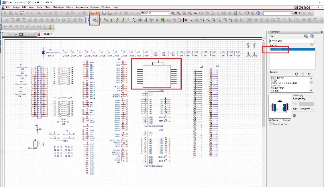324x187 pixels.
Task: Open the Place menu
Action: (47, 7)
